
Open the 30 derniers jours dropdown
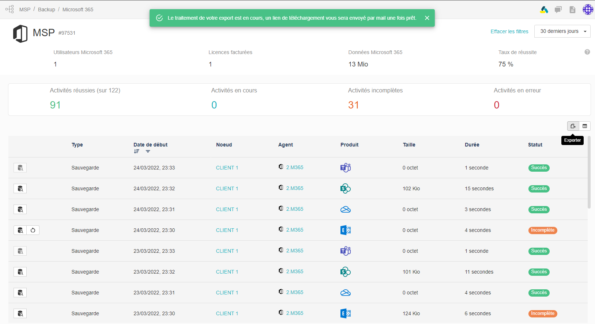[x=562, y=31]
